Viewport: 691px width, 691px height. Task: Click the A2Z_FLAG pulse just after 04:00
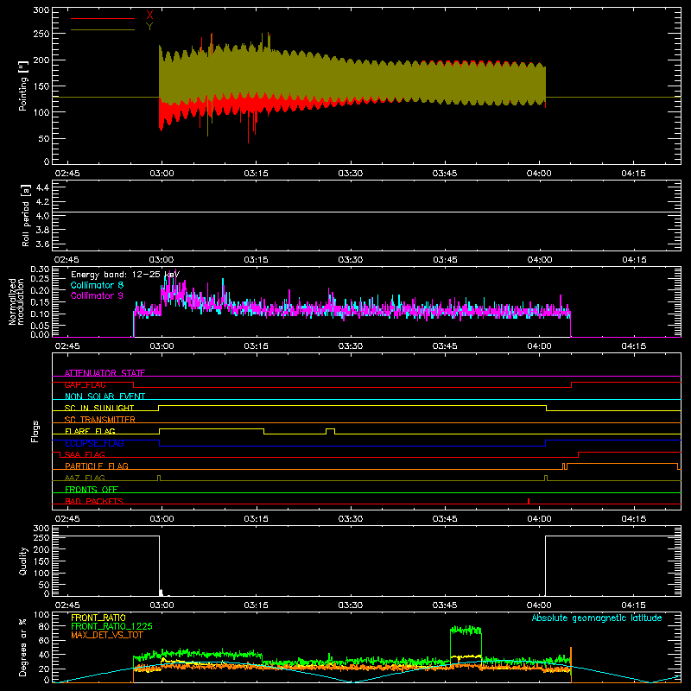[x=546, y=478]
